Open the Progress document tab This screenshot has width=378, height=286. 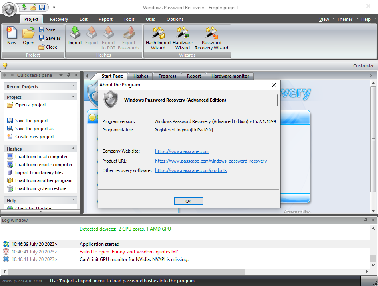167,76
